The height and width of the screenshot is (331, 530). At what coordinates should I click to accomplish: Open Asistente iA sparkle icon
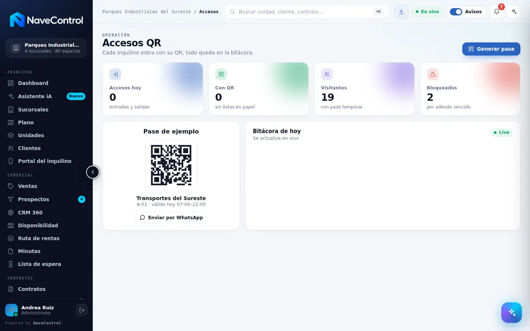click(11, 96)
